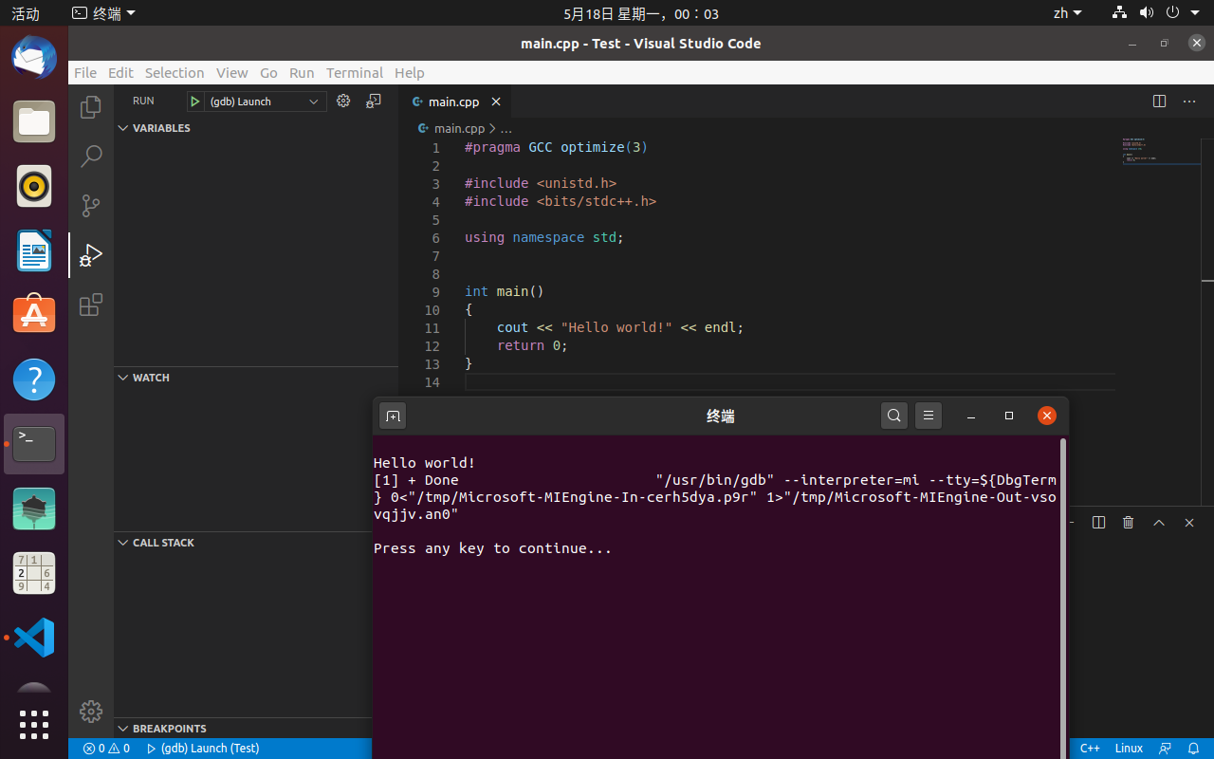Image resolution: width=1214 pixels, height=759 pixels.
Task: Click the #pragma GCC optimize(3) line
Action: 556,147
